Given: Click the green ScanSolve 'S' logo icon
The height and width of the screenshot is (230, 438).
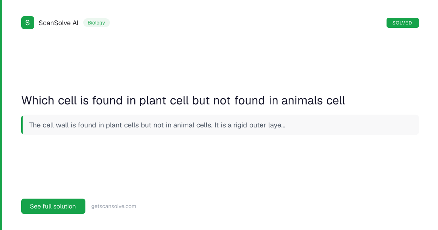Looking at the screenshot, I should (x=28, y=23).
